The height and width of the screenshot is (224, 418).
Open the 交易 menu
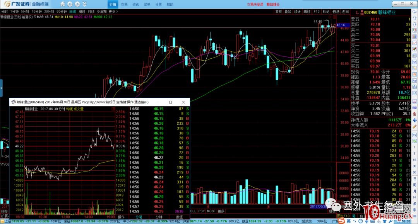tap(124, 4)
